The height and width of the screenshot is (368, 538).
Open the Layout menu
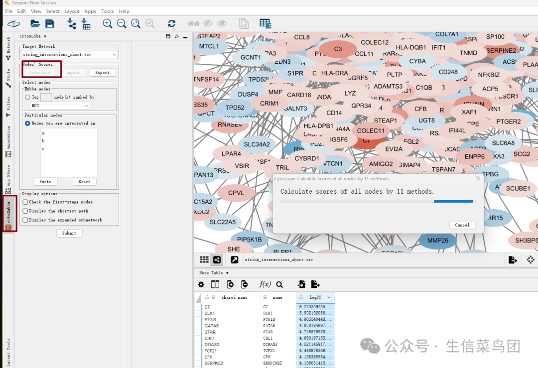72,11
